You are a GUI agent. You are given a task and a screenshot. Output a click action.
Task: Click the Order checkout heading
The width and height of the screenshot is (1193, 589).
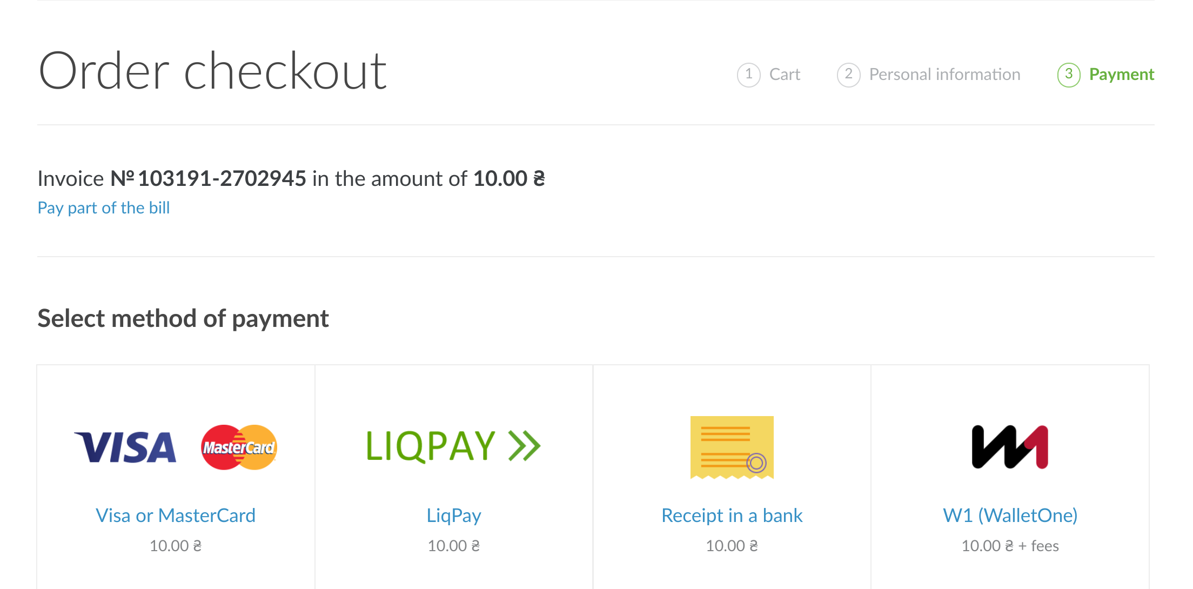pos(213,71)
